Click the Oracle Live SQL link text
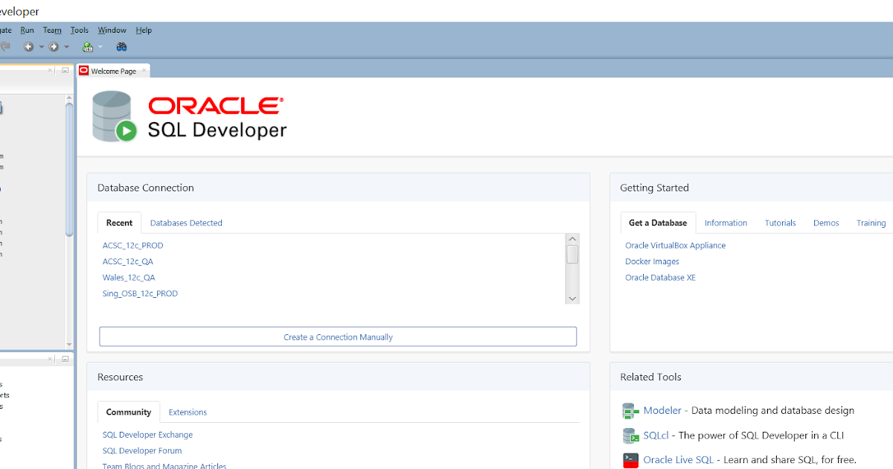893x469 pixels. click(x=679, y=460)
